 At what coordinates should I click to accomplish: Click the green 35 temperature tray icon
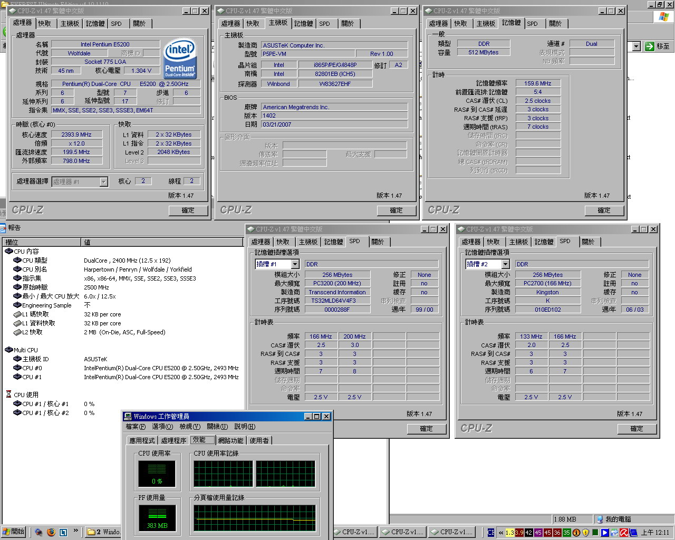(567, 533)
